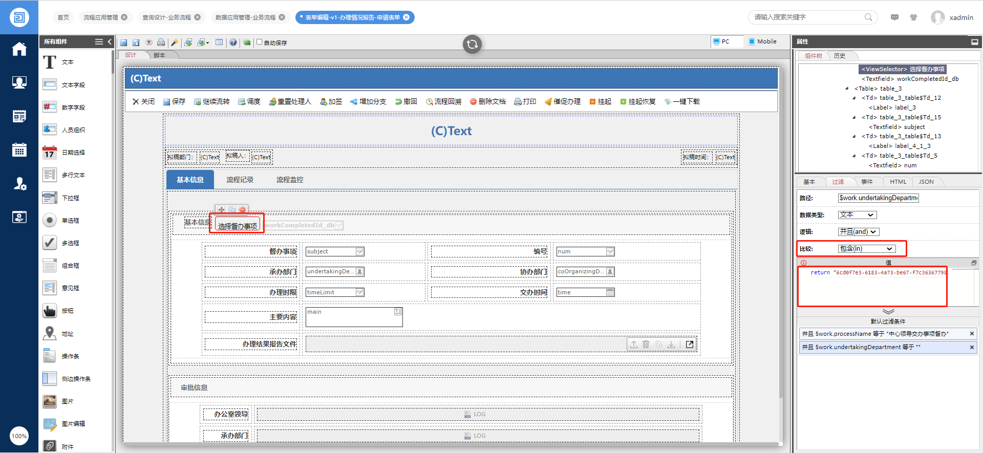Click the printer icon in editor toolbar
This screenshot has width=983, height=453.
(161, 42)
